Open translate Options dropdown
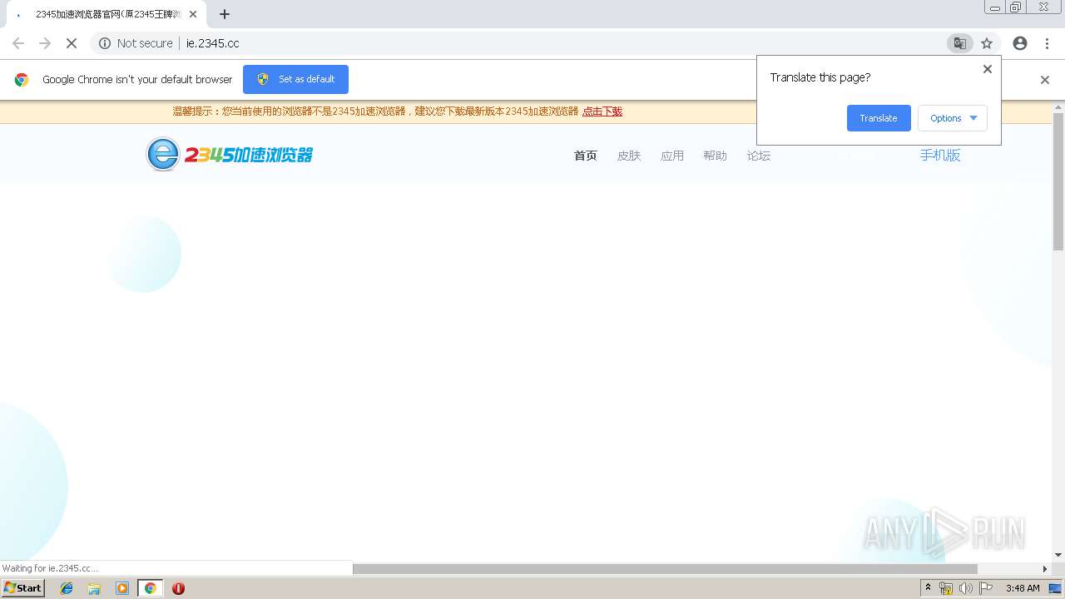 coord(953,118)
